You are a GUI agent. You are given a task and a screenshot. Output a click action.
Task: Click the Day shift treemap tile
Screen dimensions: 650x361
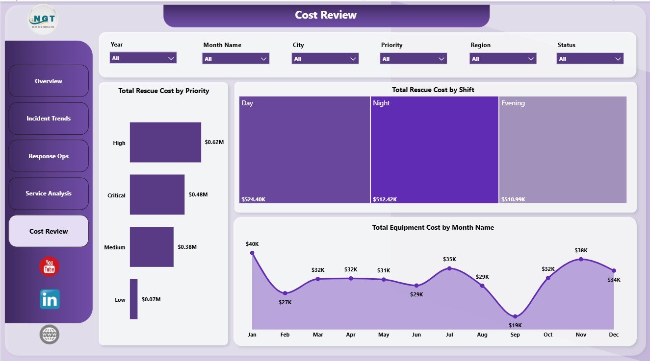point(304,150)
